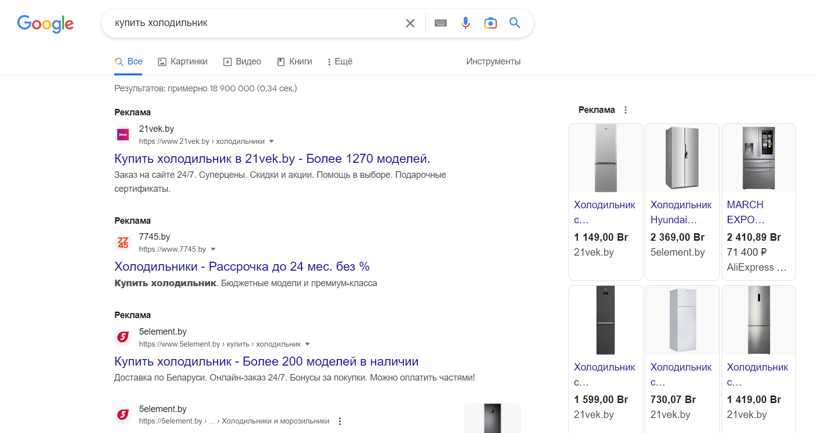The height and width of the screenshot is (433, 817).
Task: Click the search input field with 'купить холодильник'
Action: (255, 23)
